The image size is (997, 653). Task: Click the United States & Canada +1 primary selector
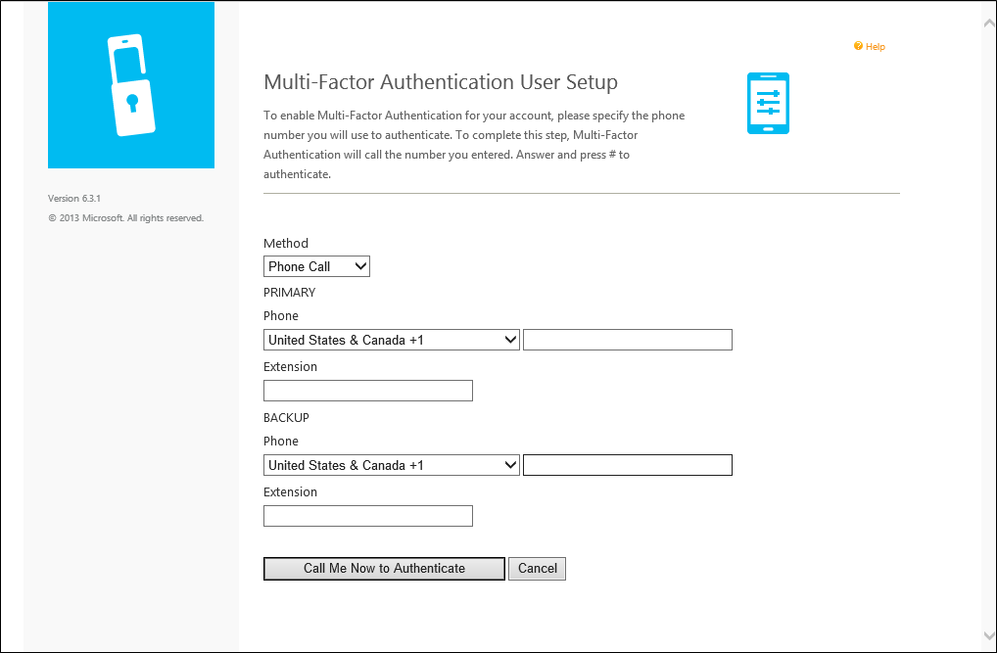tap(390, 339)
